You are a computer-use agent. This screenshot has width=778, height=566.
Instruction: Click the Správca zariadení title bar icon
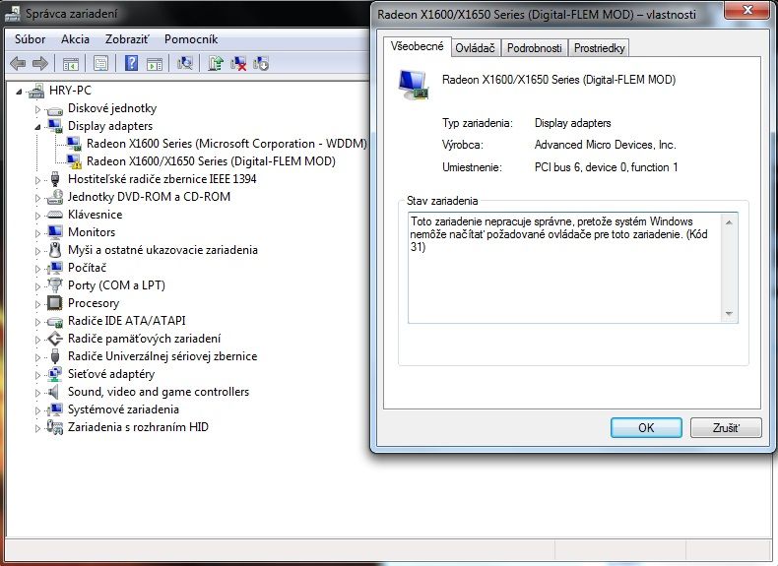pyautogui.click(x=13, y=14)
